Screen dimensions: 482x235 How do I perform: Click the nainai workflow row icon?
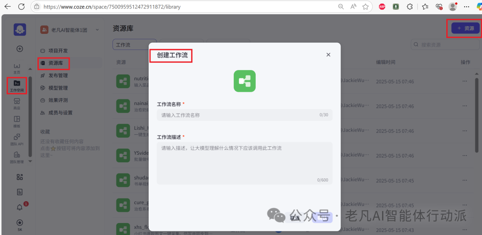(x=123, y=106)
